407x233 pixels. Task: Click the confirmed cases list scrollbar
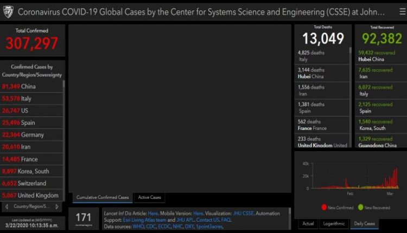pyautogui.click(x=64, y=141)
